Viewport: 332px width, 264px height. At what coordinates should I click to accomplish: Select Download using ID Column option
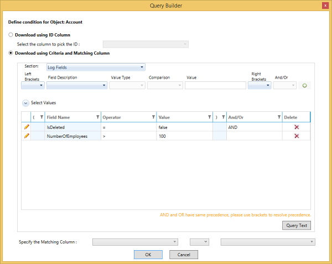(x=11, y=35)
